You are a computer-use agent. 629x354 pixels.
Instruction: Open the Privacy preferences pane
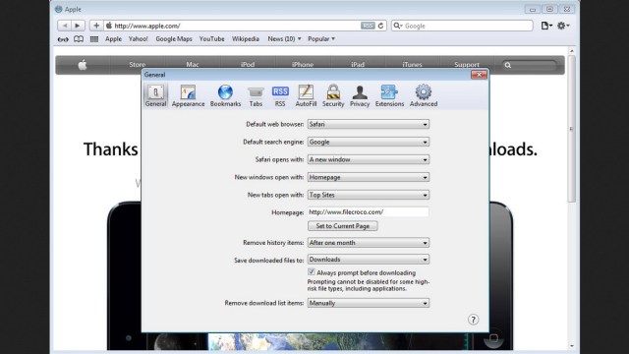tap(360, 96)
